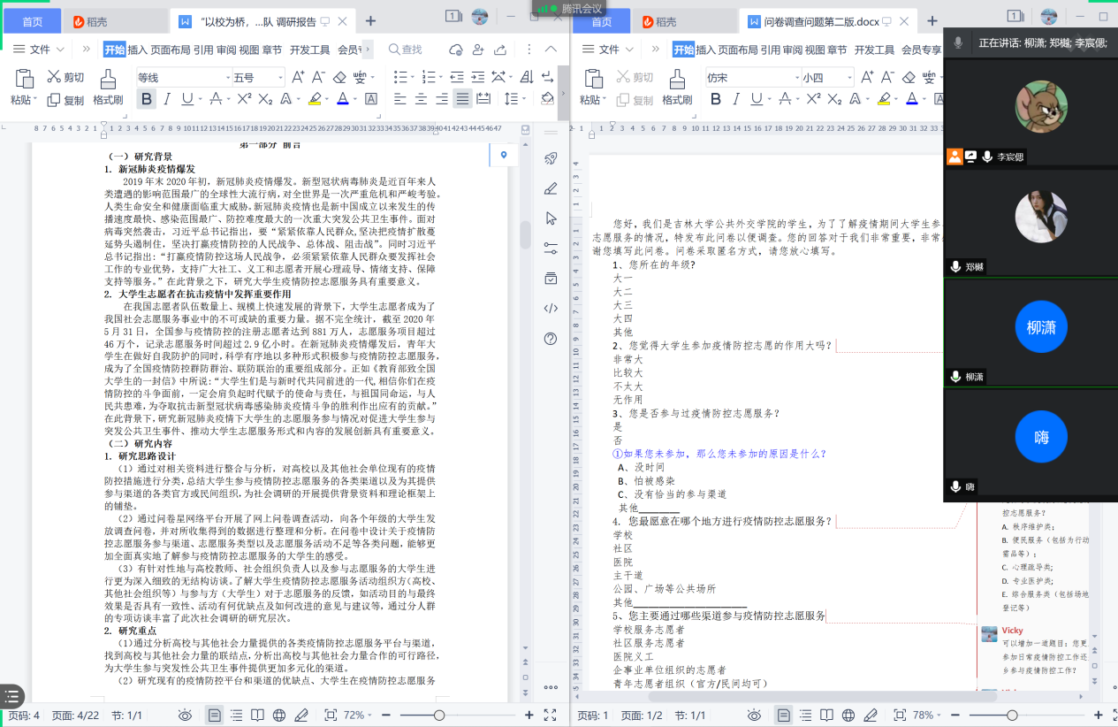This screenshot has height=727, width=1118.
Task: Click 格式刷 in the 问卷调查 window
Action: [677, 100]
